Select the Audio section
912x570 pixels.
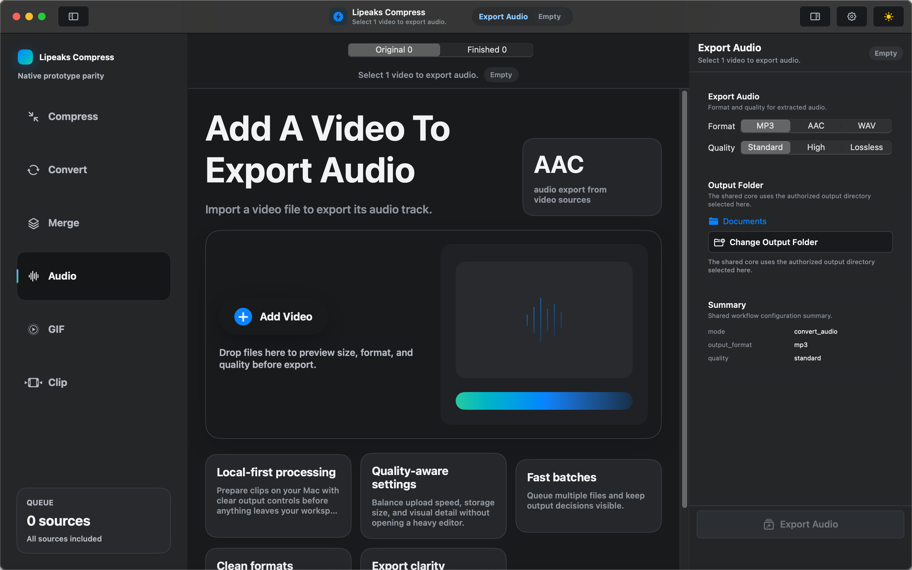[93, 276]
